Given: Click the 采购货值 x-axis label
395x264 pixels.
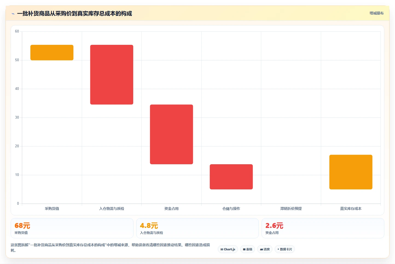Looking at the screenshot, I should (x=52, y=209).
